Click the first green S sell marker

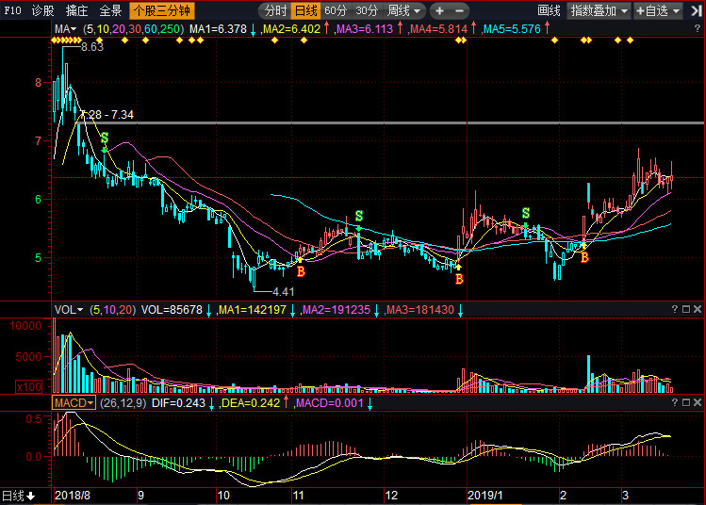coord(104,138)
